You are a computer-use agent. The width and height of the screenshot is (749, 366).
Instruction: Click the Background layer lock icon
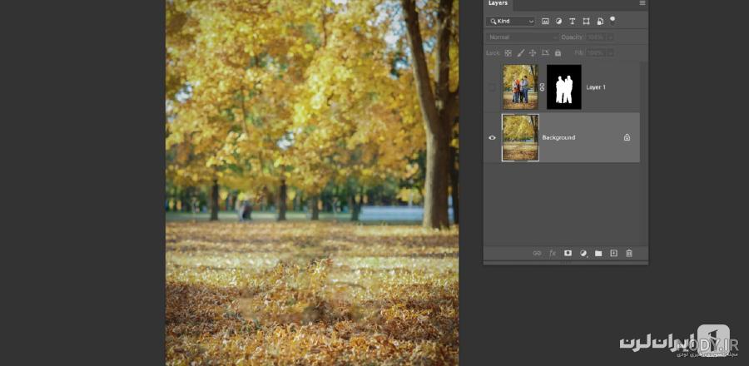(627, 137)
